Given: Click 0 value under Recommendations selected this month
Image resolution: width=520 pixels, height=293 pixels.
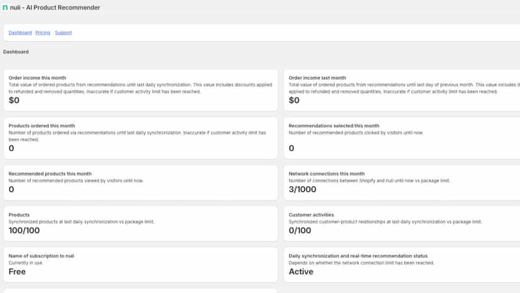Looking at the screenshot, I should click(291, 148).
